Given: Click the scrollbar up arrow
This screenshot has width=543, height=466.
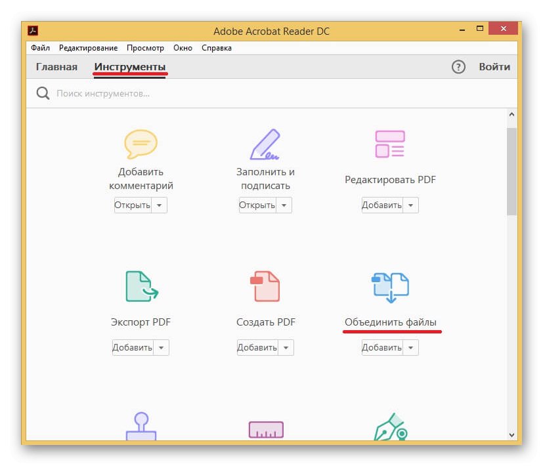Looking at the screenshot, I should pos(512,115).
